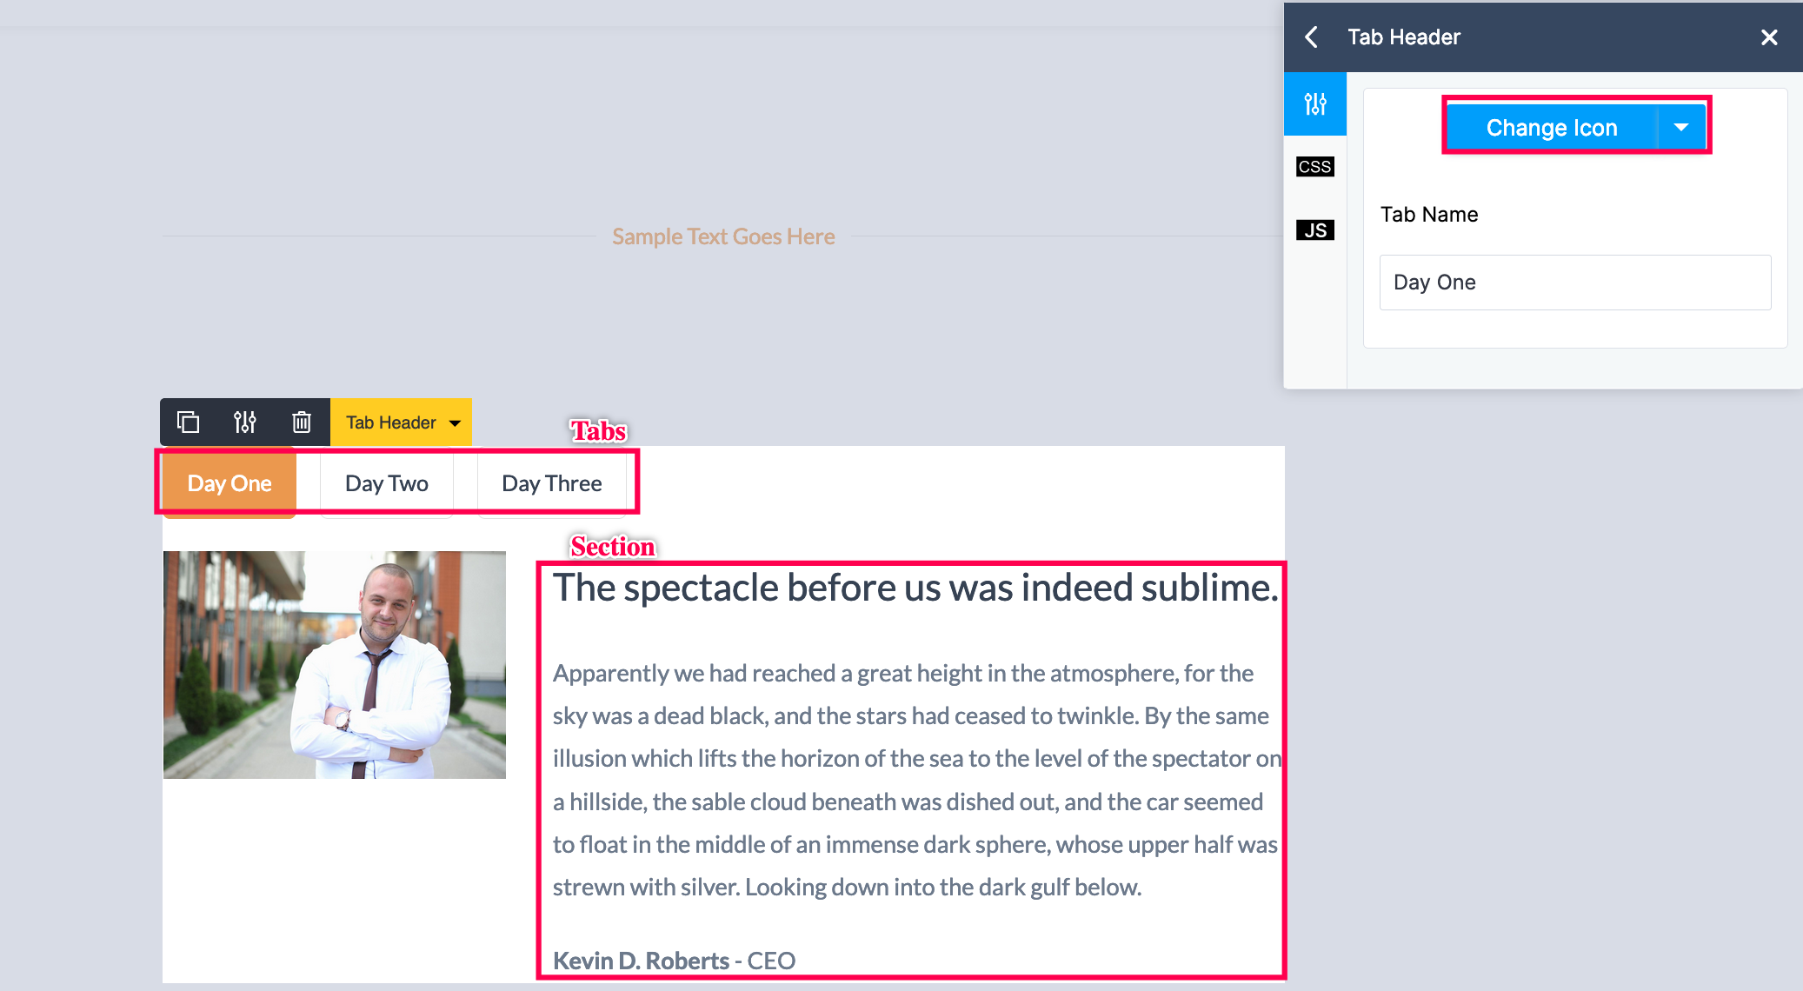This screenshot has width=1803, height=991.
Task: Expand the Change Icon dropdown arrow
Action: 1681,128
